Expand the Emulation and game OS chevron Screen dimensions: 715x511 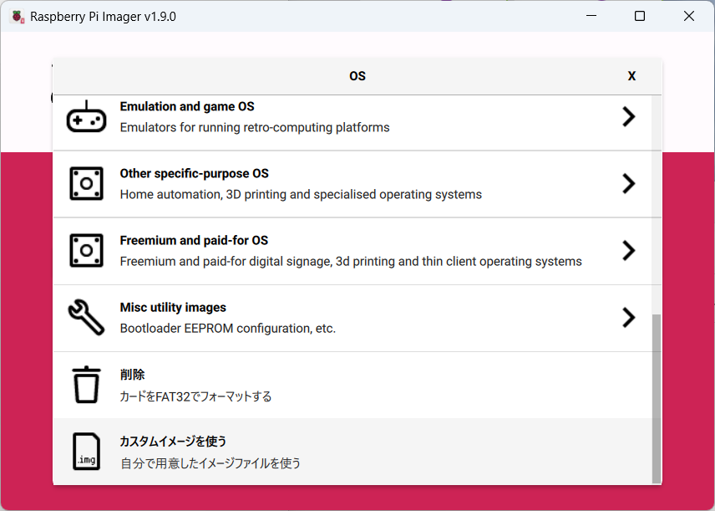click(x=629, y=116)
